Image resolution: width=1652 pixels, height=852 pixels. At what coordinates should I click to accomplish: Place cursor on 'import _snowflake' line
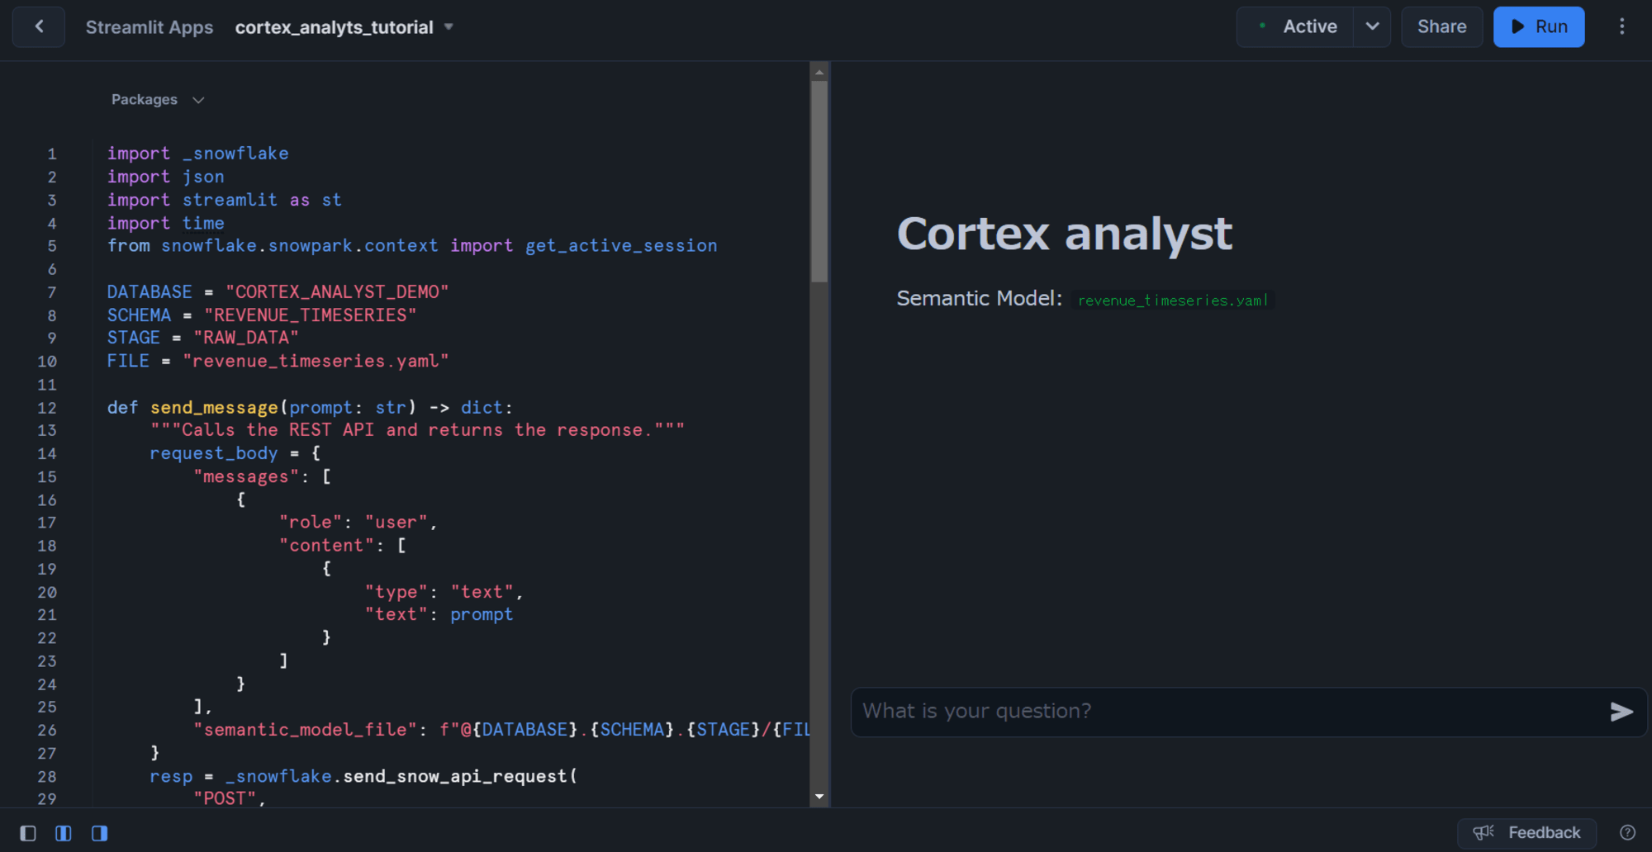[197, 154]
